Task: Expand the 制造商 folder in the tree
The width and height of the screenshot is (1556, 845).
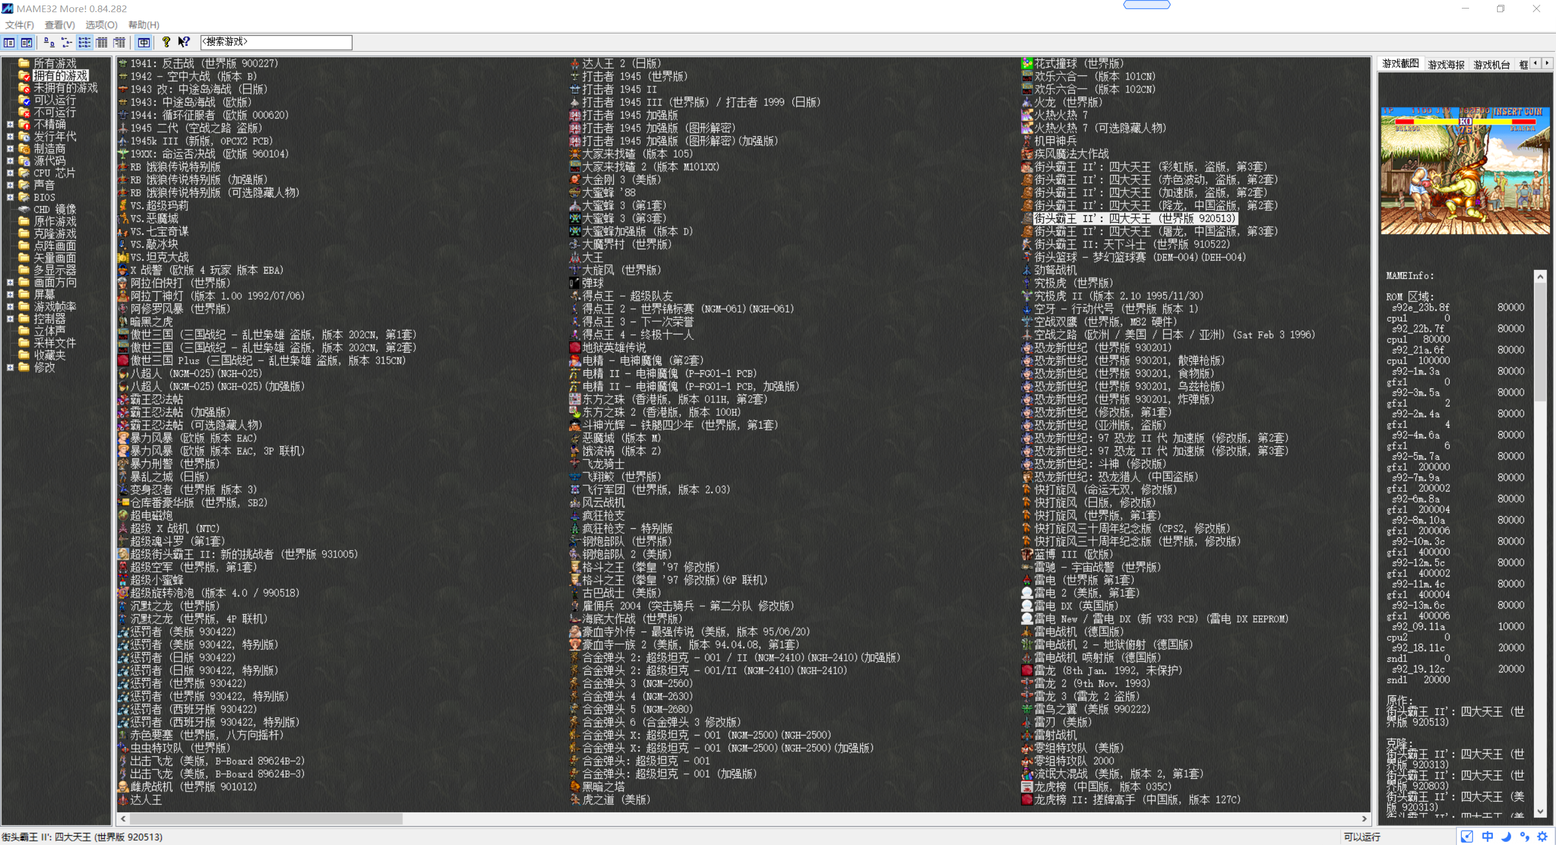Action: coord(10,149)
